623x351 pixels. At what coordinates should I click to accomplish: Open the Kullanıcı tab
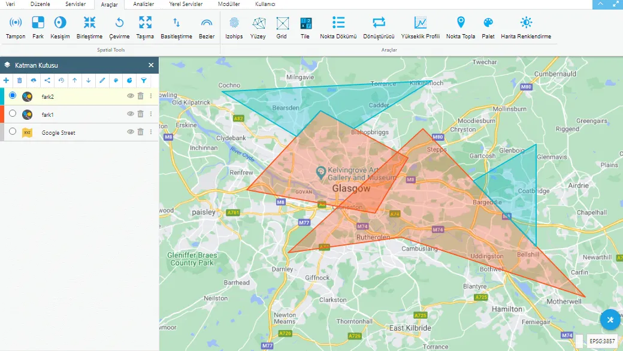point(265,4)
